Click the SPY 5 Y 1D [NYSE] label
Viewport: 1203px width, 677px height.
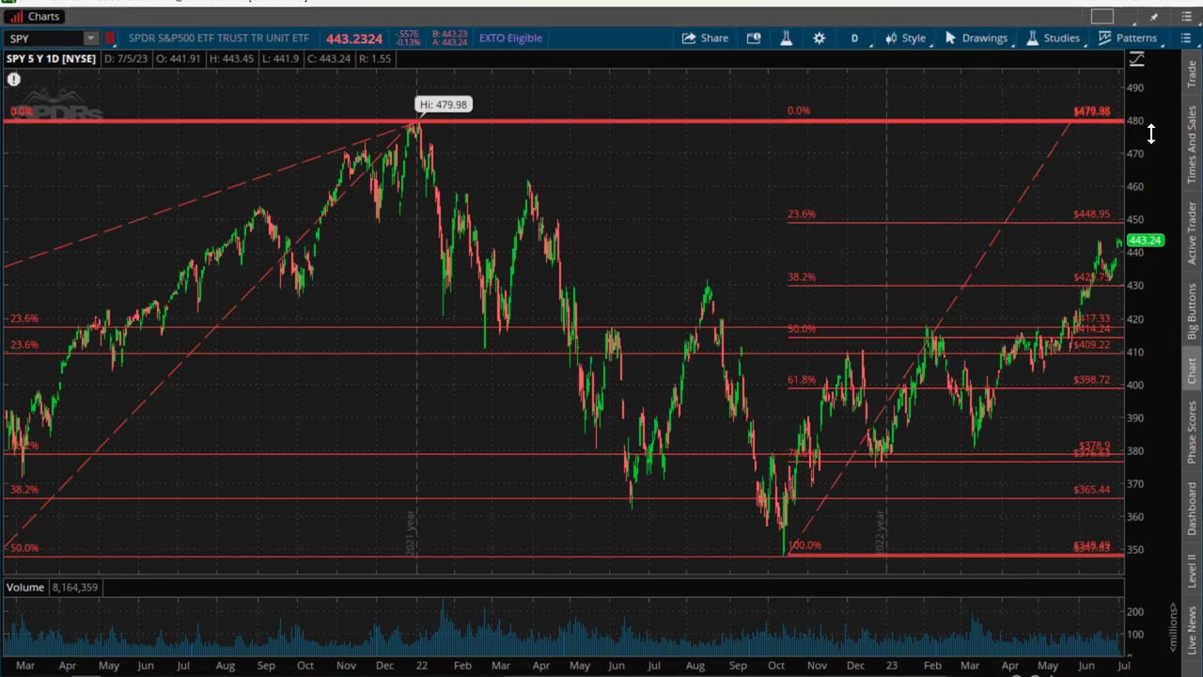tap(51, 58)
